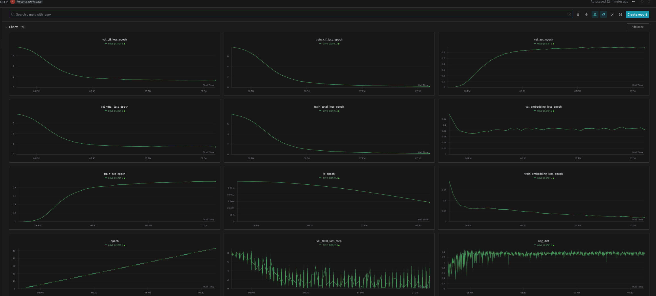
Task: Focus the Search panels with regex field
Action: (291, 14)
